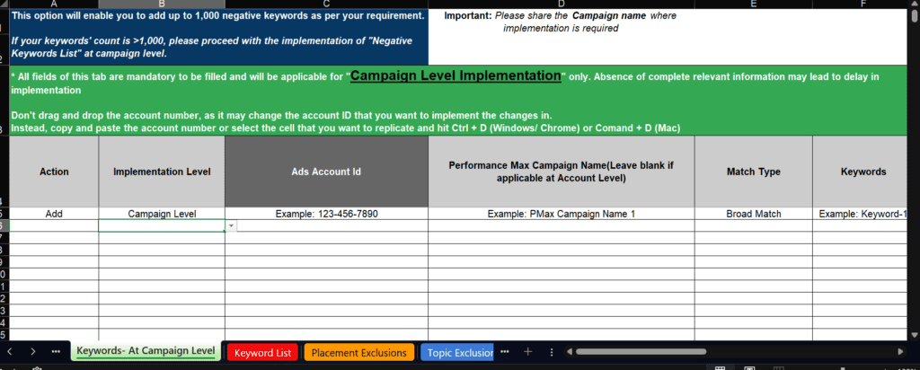Open hidden sheets ellipsis left of Keywords tab
The image size is (920, 370).
click(x=56, y=352)
